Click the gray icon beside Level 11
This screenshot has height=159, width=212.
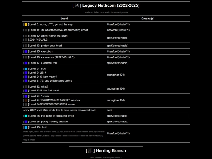pyautogui.click(x=26, y=30)
